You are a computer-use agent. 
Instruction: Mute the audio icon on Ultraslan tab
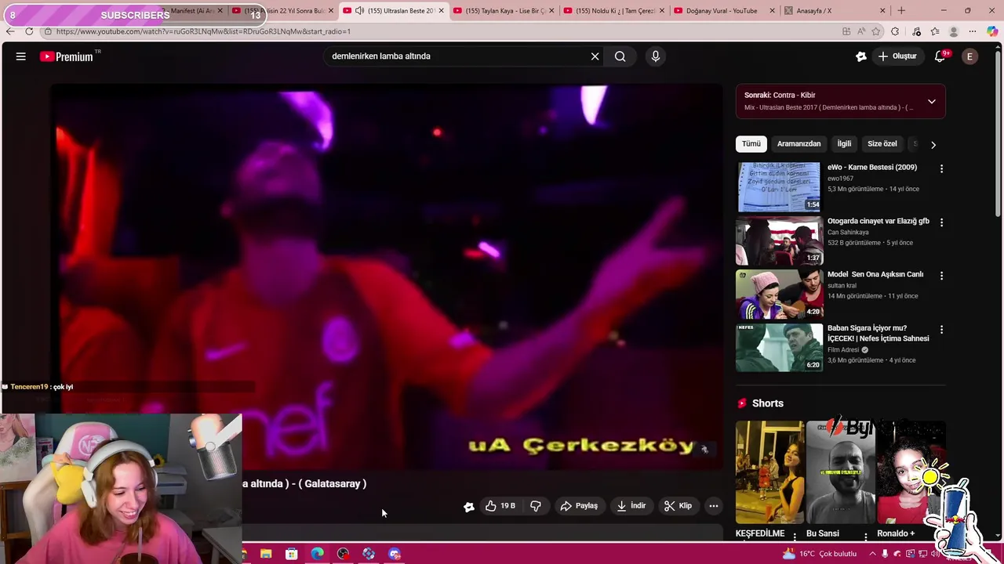click(x=359, y=11)
